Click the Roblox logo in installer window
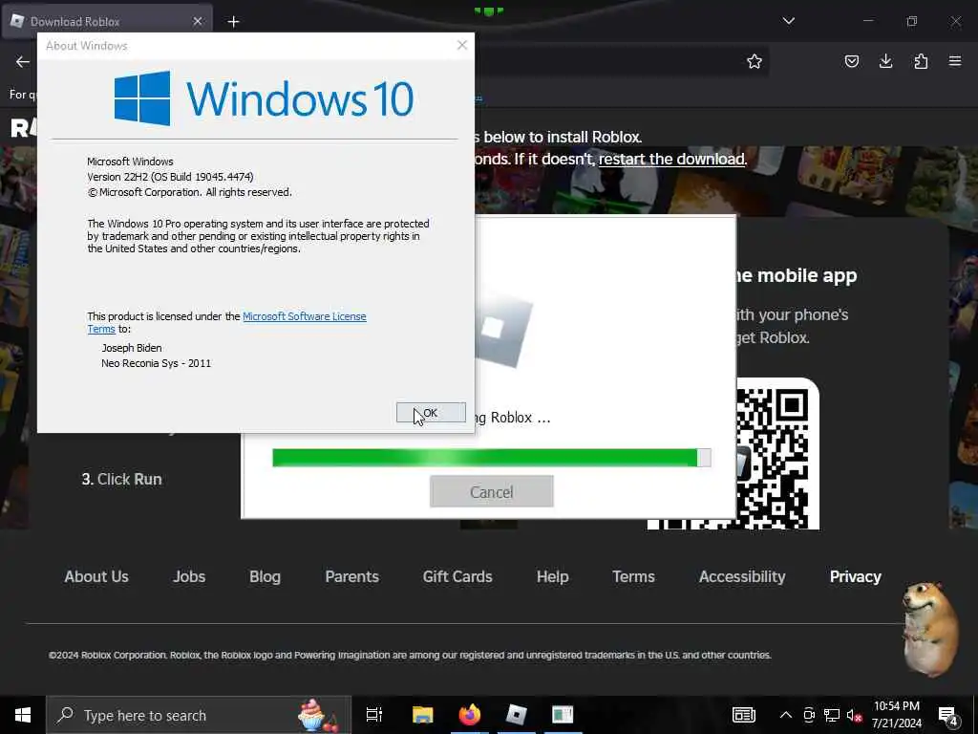The height and width of the screenshot is (734, 978). [x=504, y=332]
